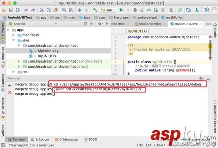The height and width of the screenshot is (148, 218).
Task: Open the Device File Explorer panel
Action: (215, 116)
